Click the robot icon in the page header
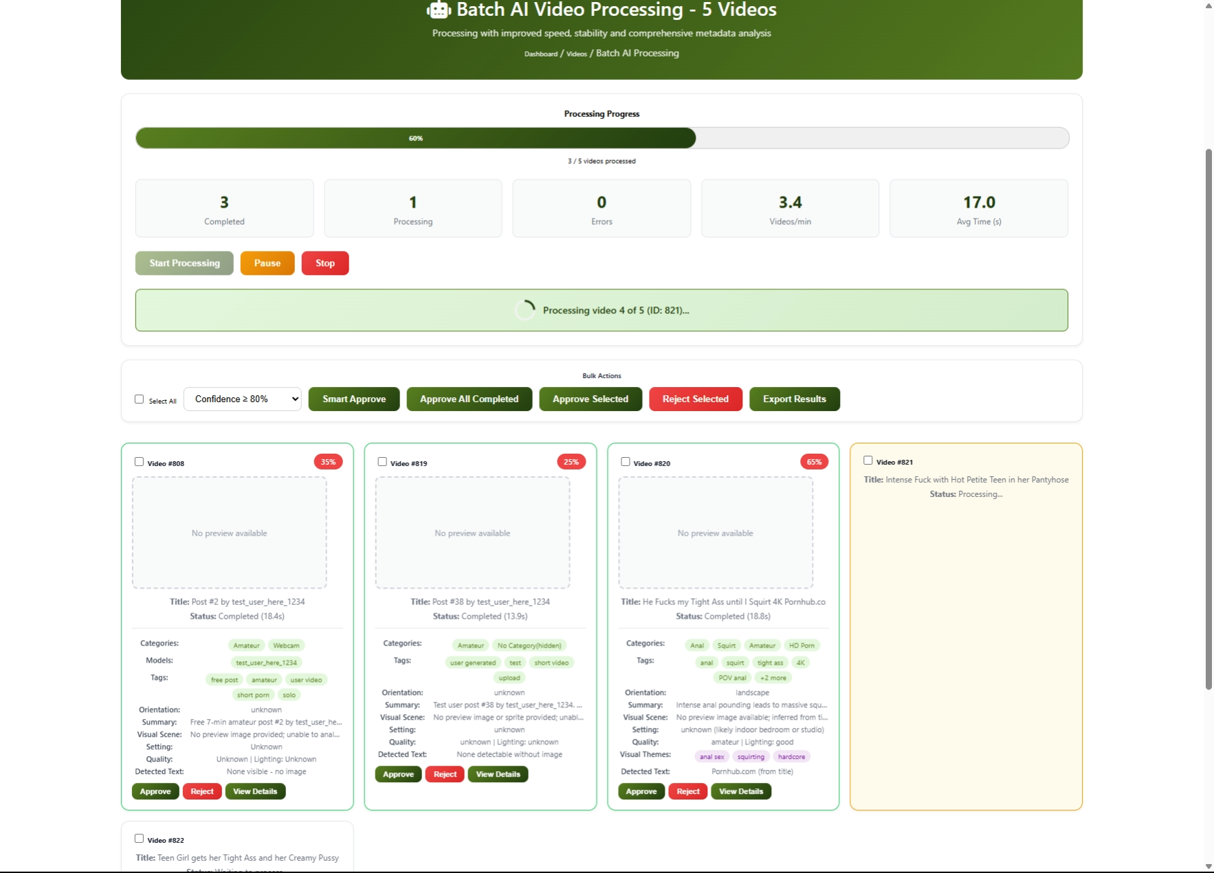The image size is (1214, 873). tap(438, 10)
